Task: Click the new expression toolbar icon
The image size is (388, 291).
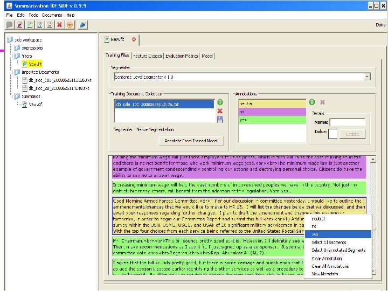Action: click(19, 25)
